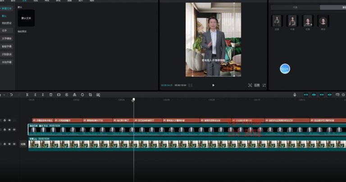Open the 文本 tab in top bar

tap(24, 1)
